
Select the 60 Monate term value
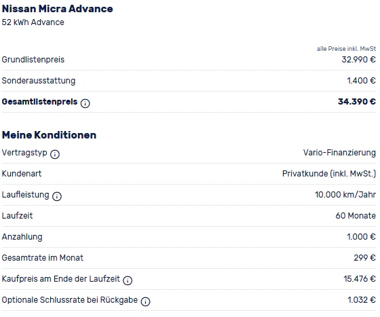pos(356,215)
